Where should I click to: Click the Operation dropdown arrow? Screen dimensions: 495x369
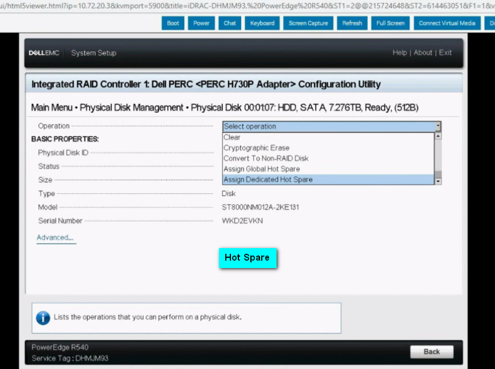tap(438, 126)
